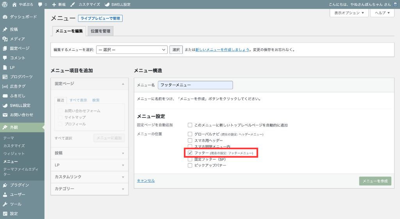Open テーマ submenu item
The width and height of the screenshot is (400, 219).
coord(9,138)
